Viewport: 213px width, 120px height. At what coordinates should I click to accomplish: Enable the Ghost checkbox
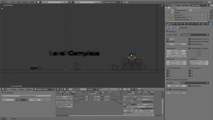coord(167,41)
